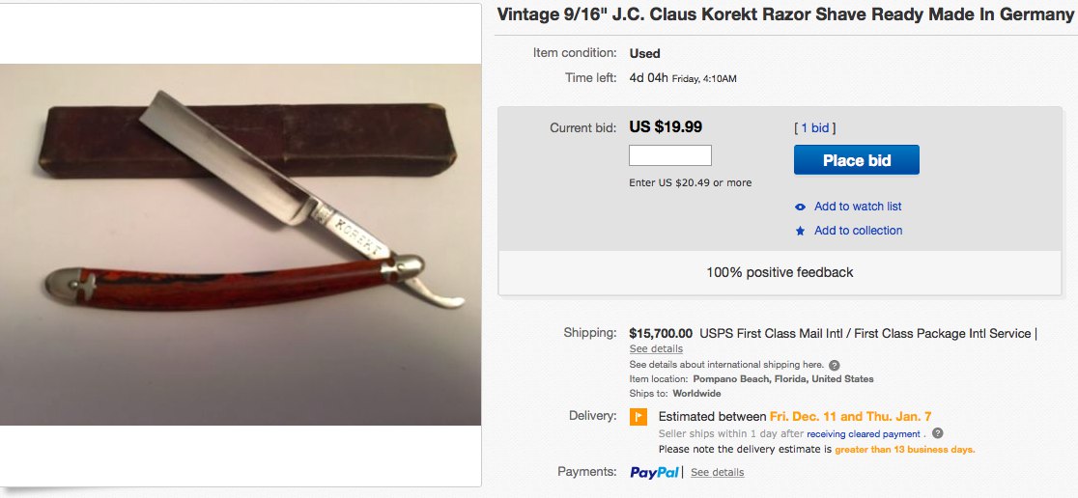Click the US $19.99 current bid amount
Viewport: 1078px width, 498px height.
pos(666,126)
